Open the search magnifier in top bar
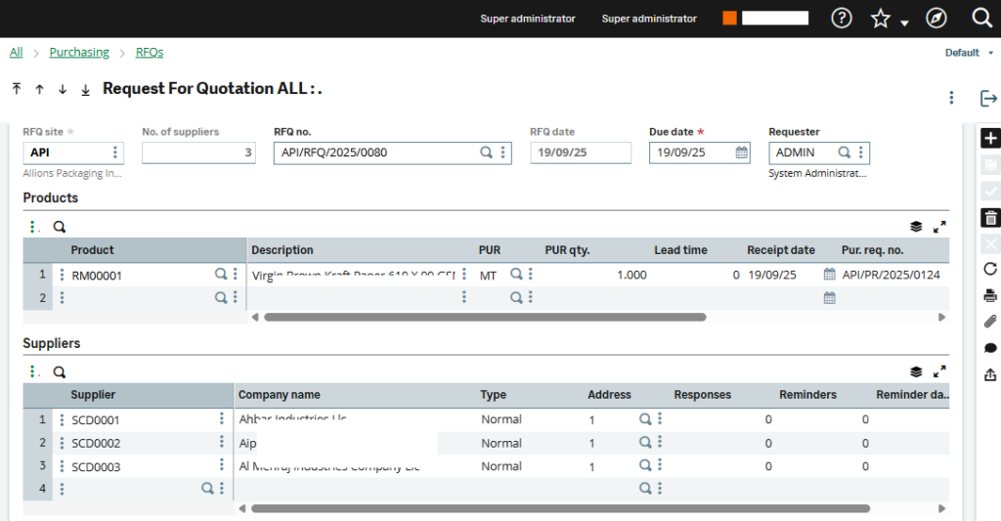Viewport: 1001px width, 521px height. point(981,19)
